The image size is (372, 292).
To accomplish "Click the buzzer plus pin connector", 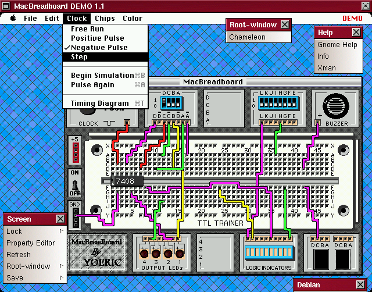I will [318, 123].
